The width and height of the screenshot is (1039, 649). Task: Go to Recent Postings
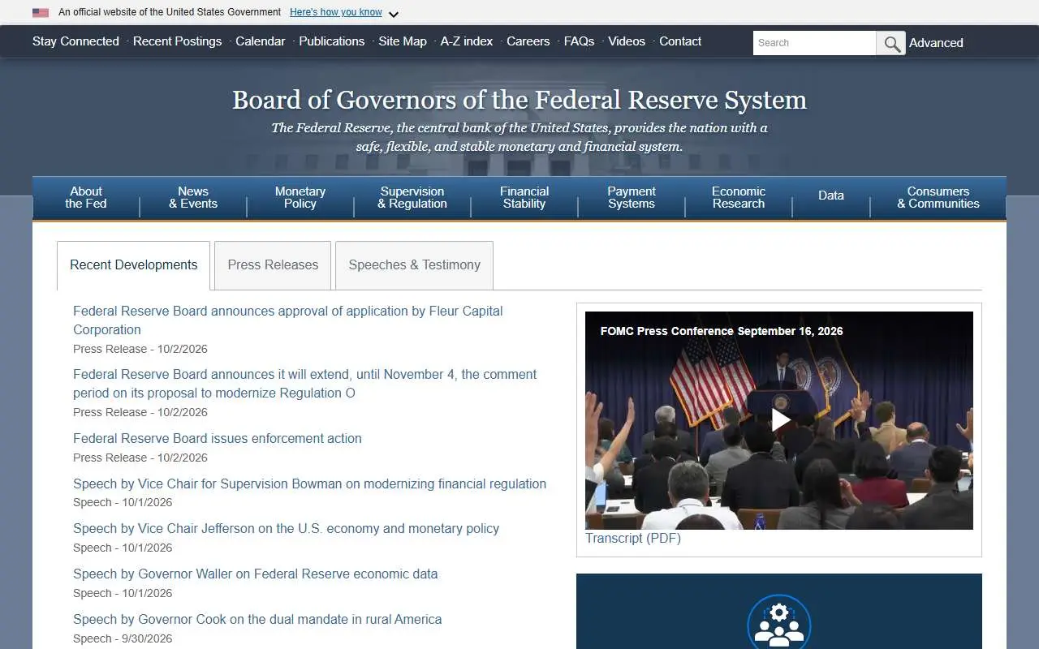(x=177, y=41)
